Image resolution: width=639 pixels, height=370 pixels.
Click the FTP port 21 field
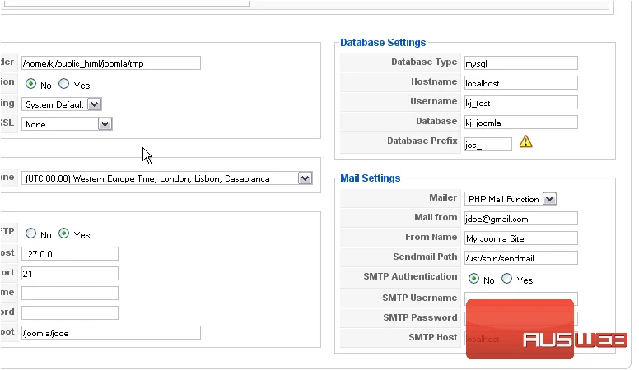tap(70, 273)
